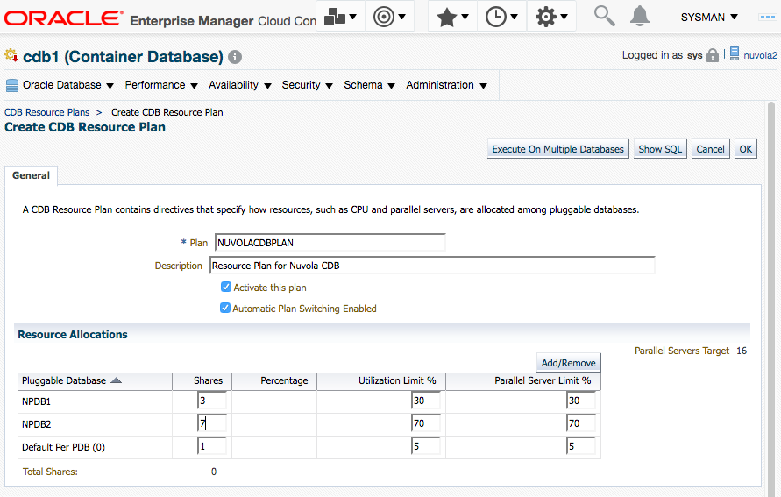Open the nuvola2 host link

pyautogui.click(x=760, y=55)
